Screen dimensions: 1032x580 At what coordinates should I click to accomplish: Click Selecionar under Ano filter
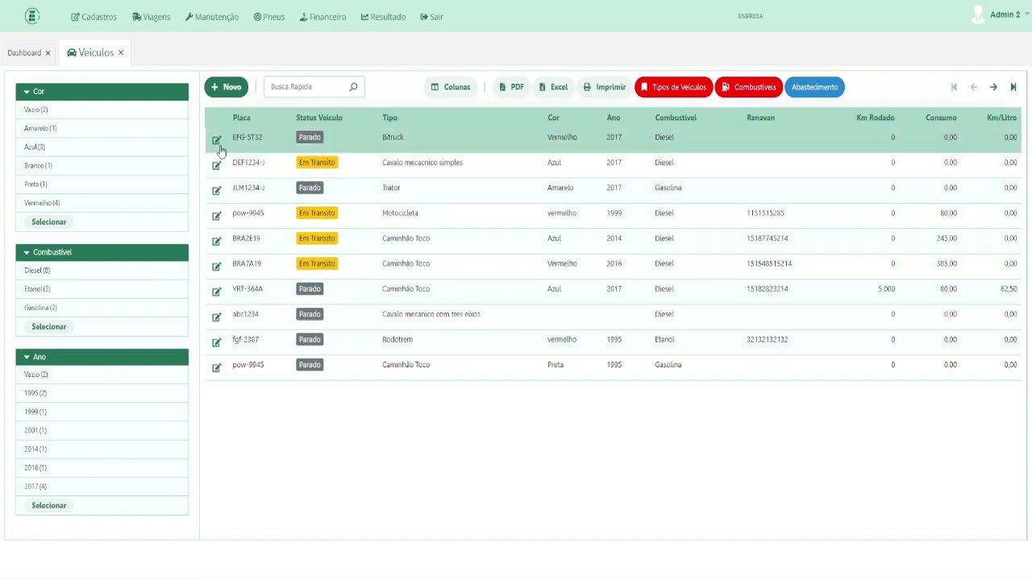(49, 505)
